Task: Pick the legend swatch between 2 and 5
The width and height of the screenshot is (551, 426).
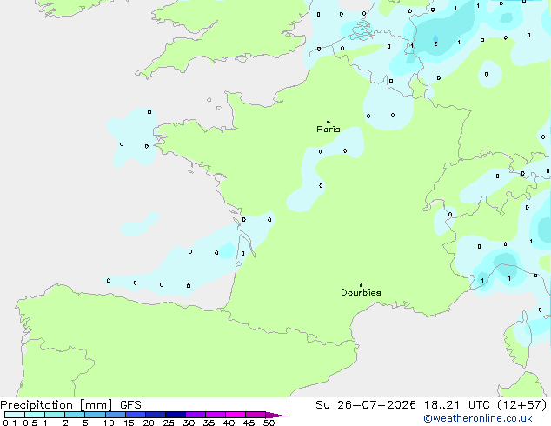Action: (x=75, y=415)
